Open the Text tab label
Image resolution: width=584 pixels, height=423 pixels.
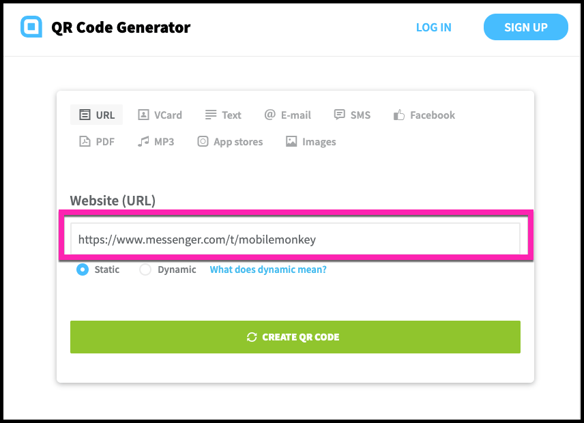pos(231,115)
